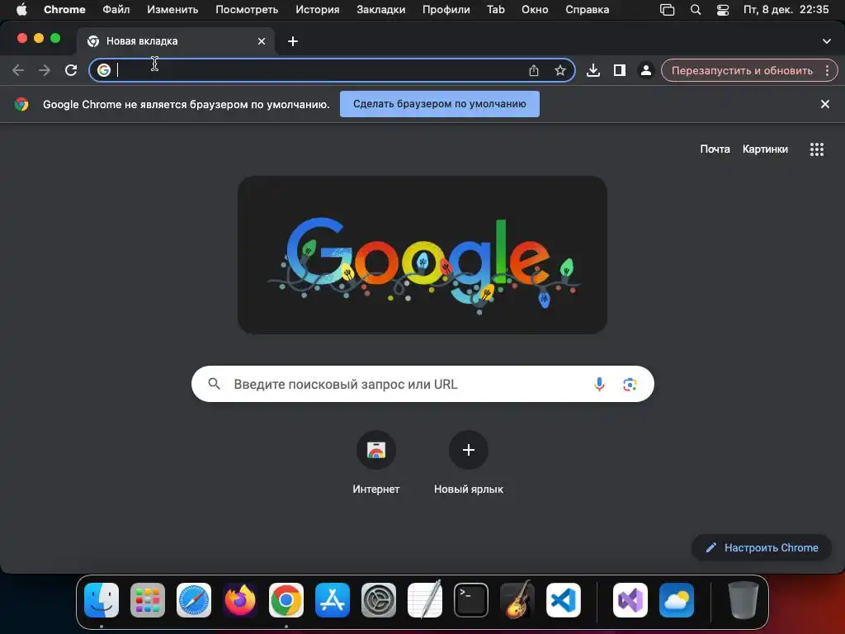Reload the page with the refresh icon
Screen dimensions: 845x634
[71, 70]
